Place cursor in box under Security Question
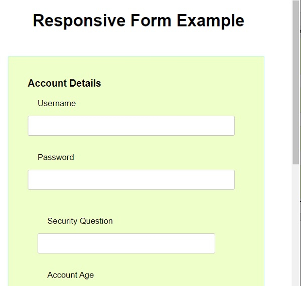Viewport: 301px width, 286px height. [x=126, y=243]
